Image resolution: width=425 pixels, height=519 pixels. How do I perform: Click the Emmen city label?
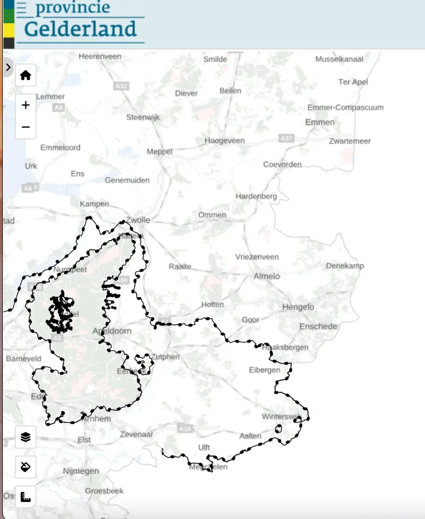pos(320,122)
